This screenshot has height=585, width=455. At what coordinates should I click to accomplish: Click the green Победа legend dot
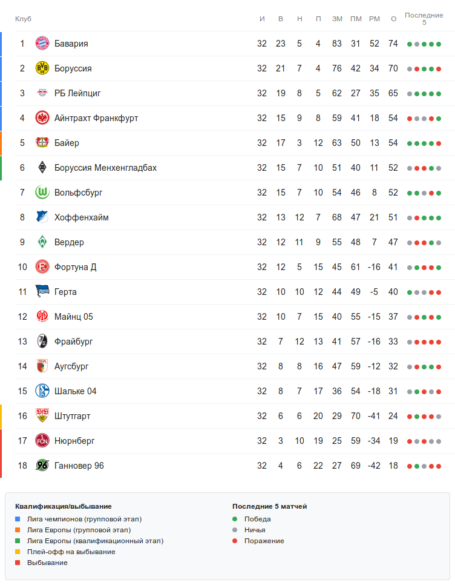click(235, 519)
